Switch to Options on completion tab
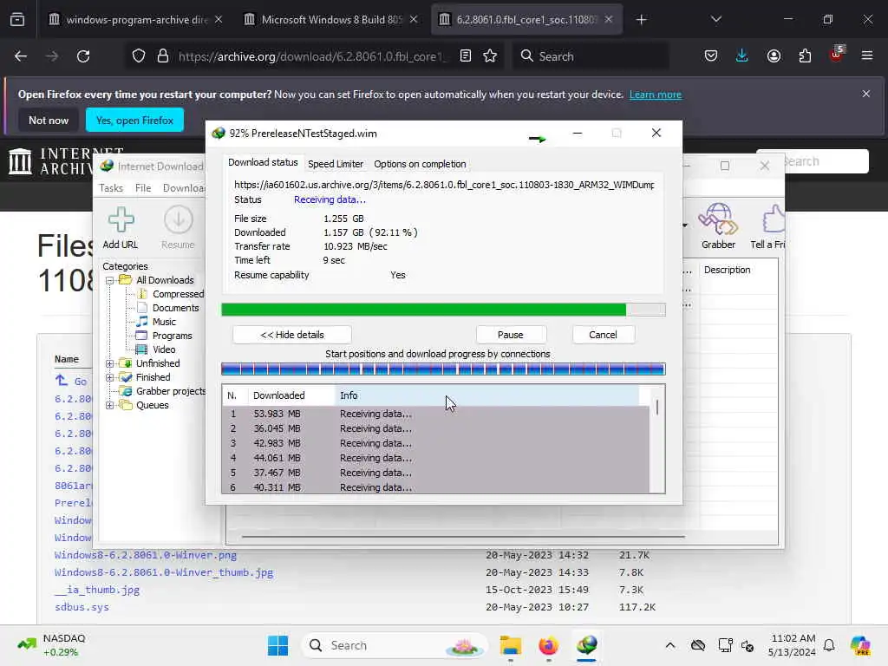Viewport: 888px width, 666px height. click(420, 164)
